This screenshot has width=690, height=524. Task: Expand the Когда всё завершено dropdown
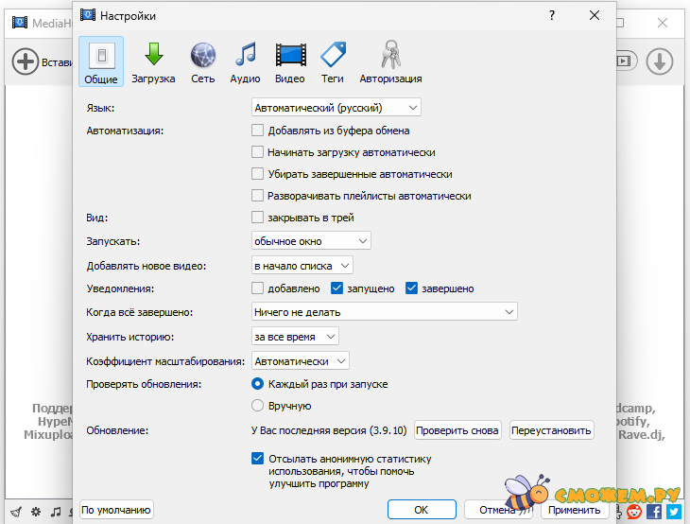(384, 311)
